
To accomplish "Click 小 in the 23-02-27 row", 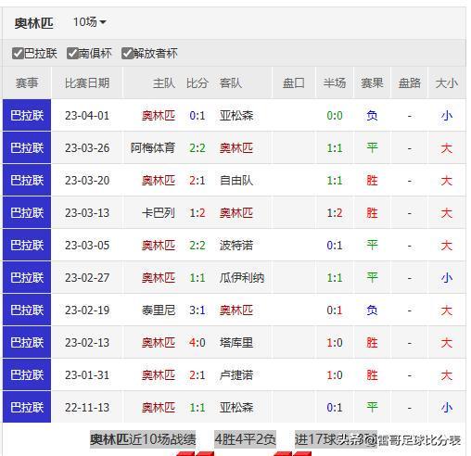I will coord(447,278).
